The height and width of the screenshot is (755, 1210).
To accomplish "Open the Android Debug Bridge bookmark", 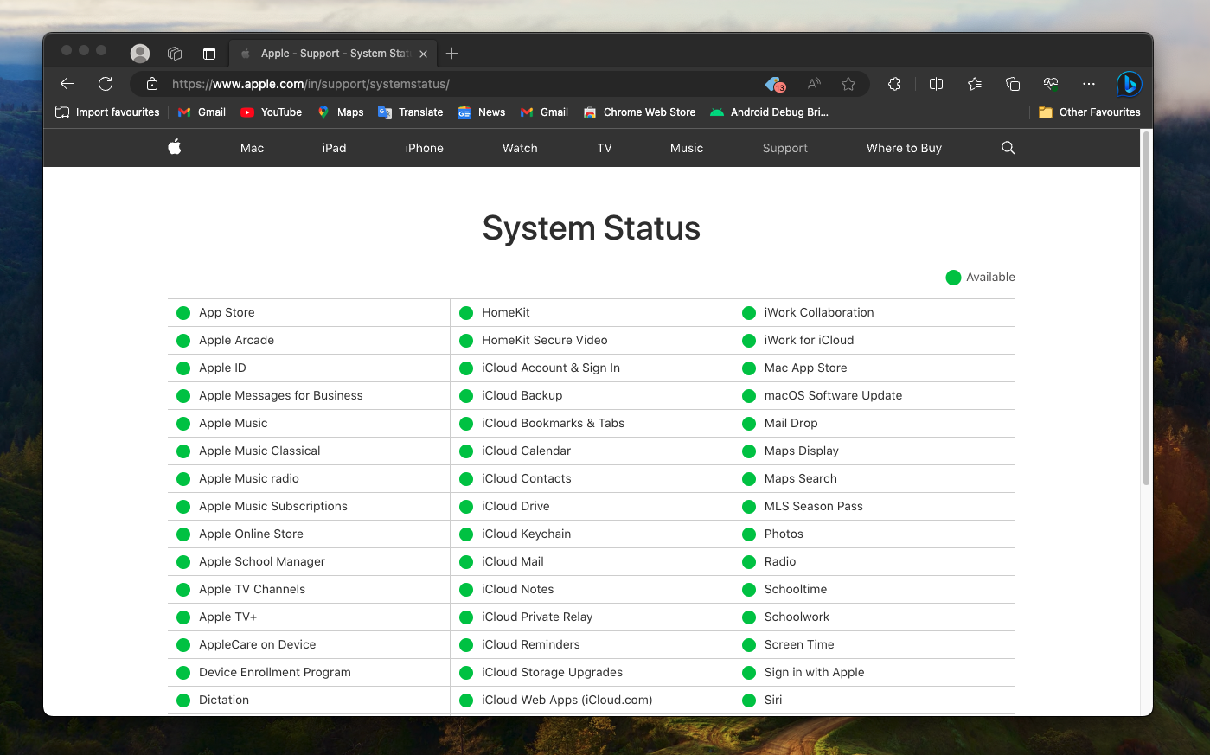I will point(769,112).
